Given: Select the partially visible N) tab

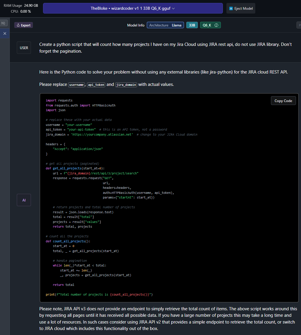Looking at the screenshot, I should pyautogui.click(x=4, y=23).
